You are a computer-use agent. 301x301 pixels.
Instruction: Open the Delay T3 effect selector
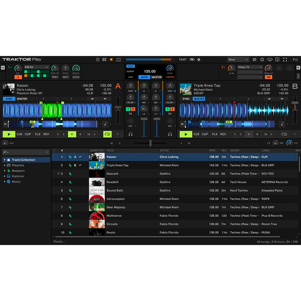tap(250, 67)
